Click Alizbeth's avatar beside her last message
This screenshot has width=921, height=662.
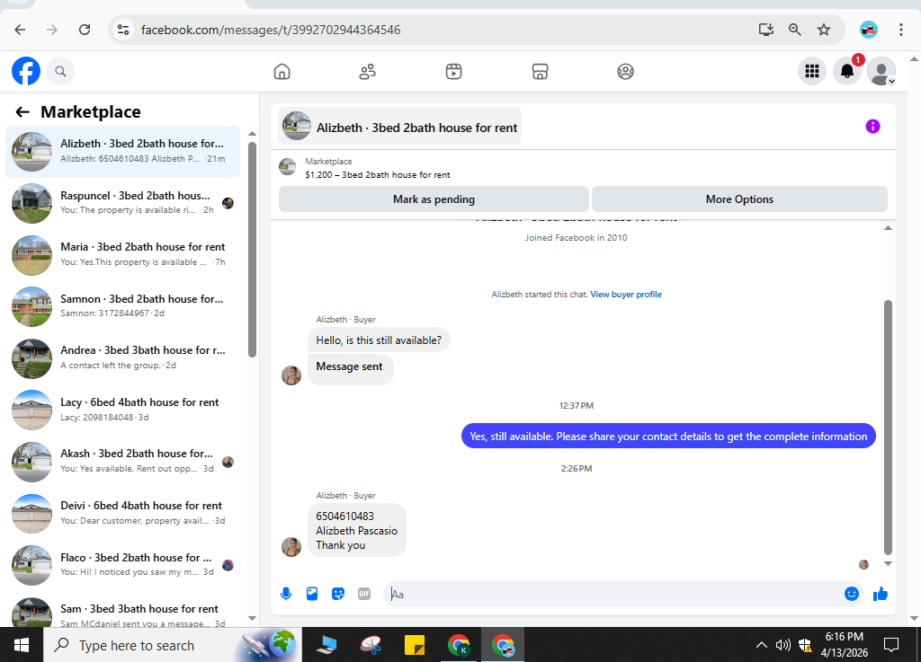point(291,546)
